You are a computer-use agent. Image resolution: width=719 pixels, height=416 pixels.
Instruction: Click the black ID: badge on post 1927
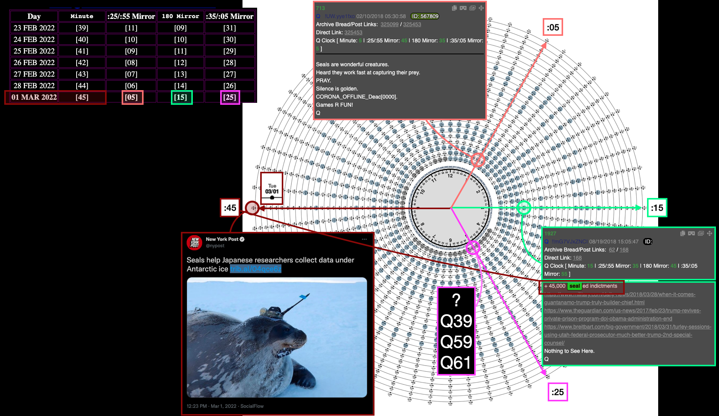coord(648,242)
